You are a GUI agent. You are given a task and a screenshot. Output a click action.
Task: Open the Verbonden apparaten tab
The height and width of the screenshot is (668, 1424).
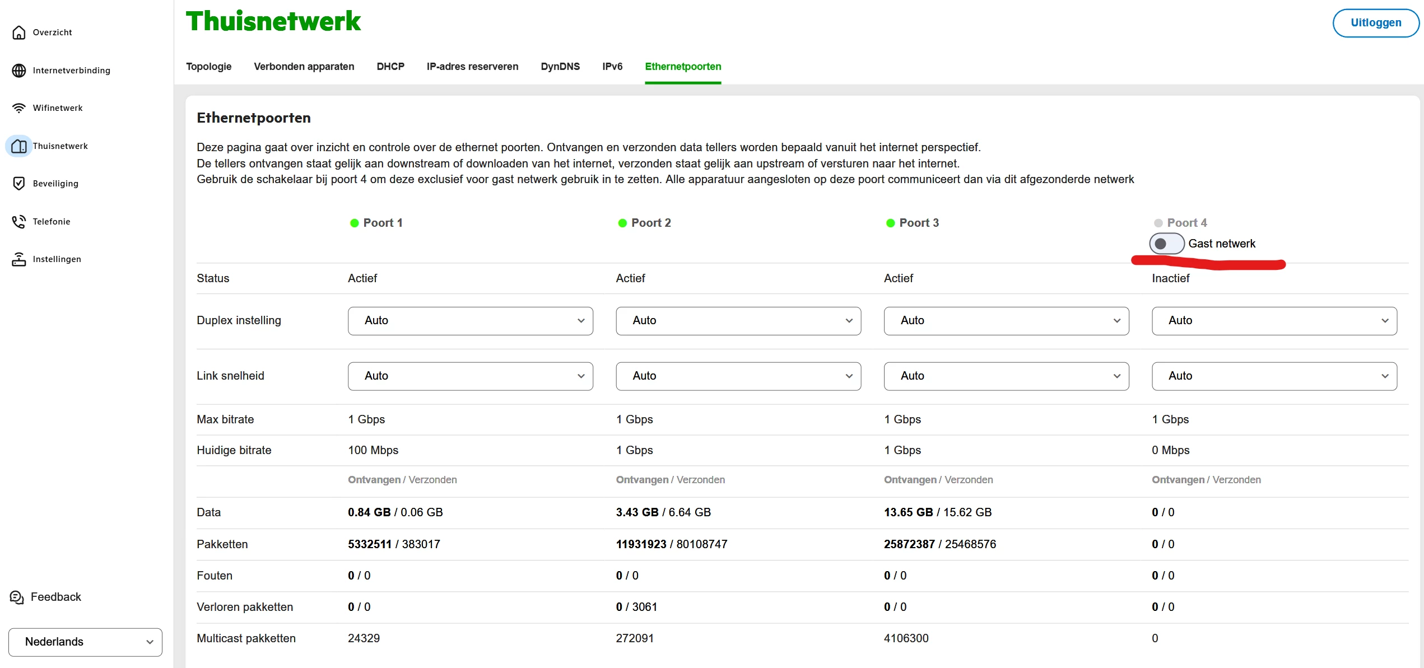click(304, 67)
